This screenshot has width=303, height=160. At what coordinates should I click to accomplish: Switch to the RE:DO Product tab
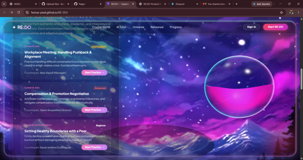pyautogui.click(x=153, y=4)
